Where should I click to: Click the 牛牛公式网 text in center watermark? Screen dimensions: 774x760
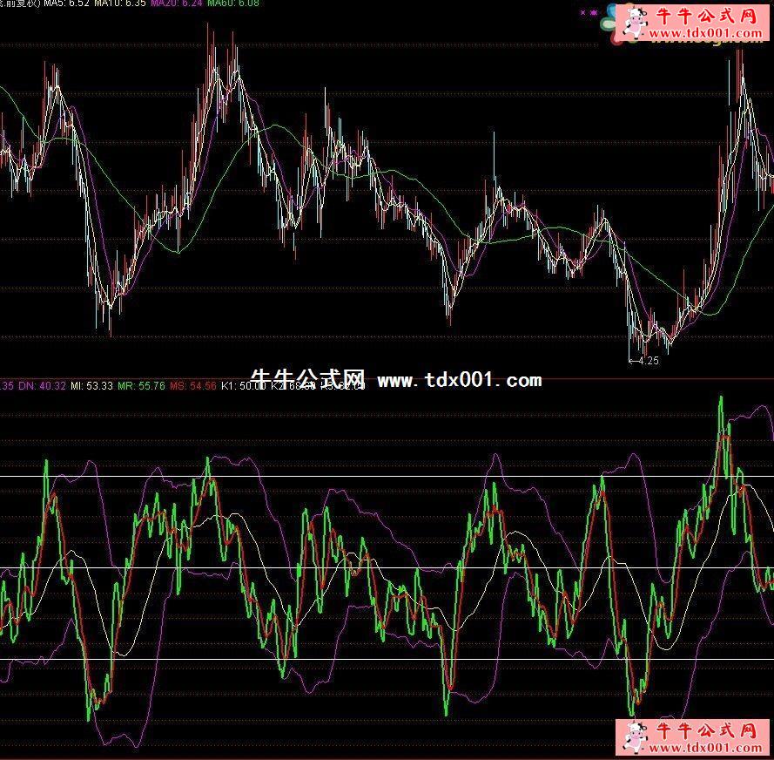pyautogui.click(x=307, y=380)
